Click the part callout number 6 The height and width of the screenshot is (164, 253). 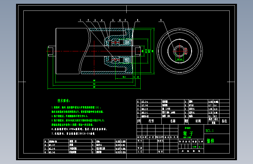coord(120,20)
